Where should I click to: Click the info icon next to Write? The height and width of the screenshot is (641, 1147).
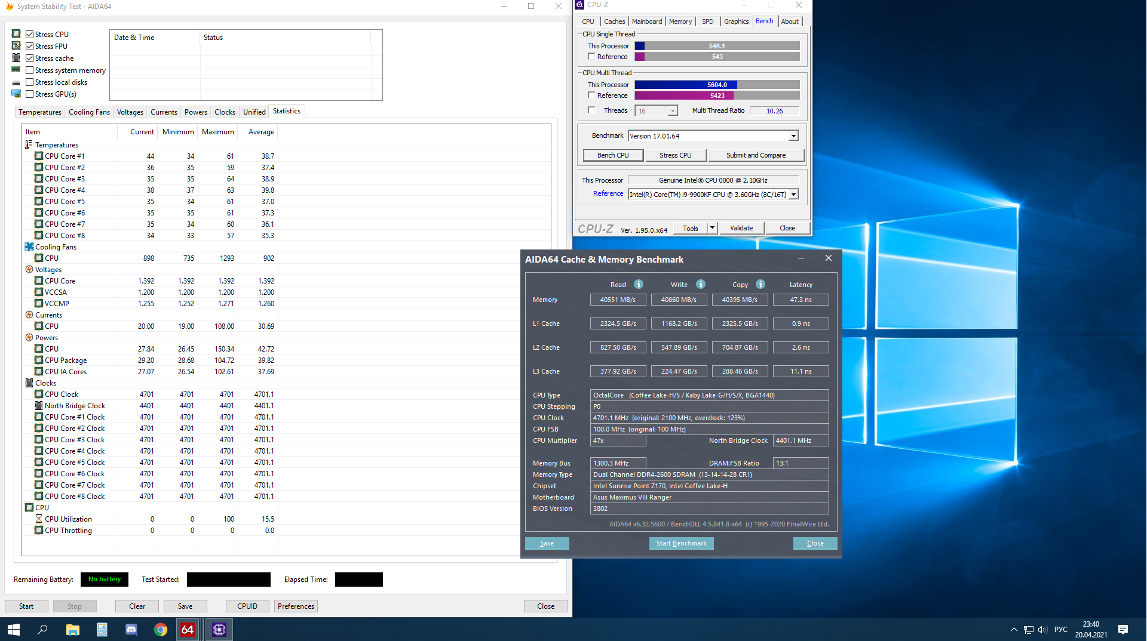701,284
